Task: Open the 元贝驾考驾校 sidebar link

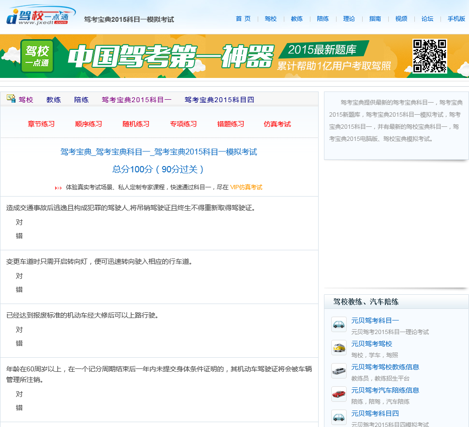Action: (x=371, y=344)
